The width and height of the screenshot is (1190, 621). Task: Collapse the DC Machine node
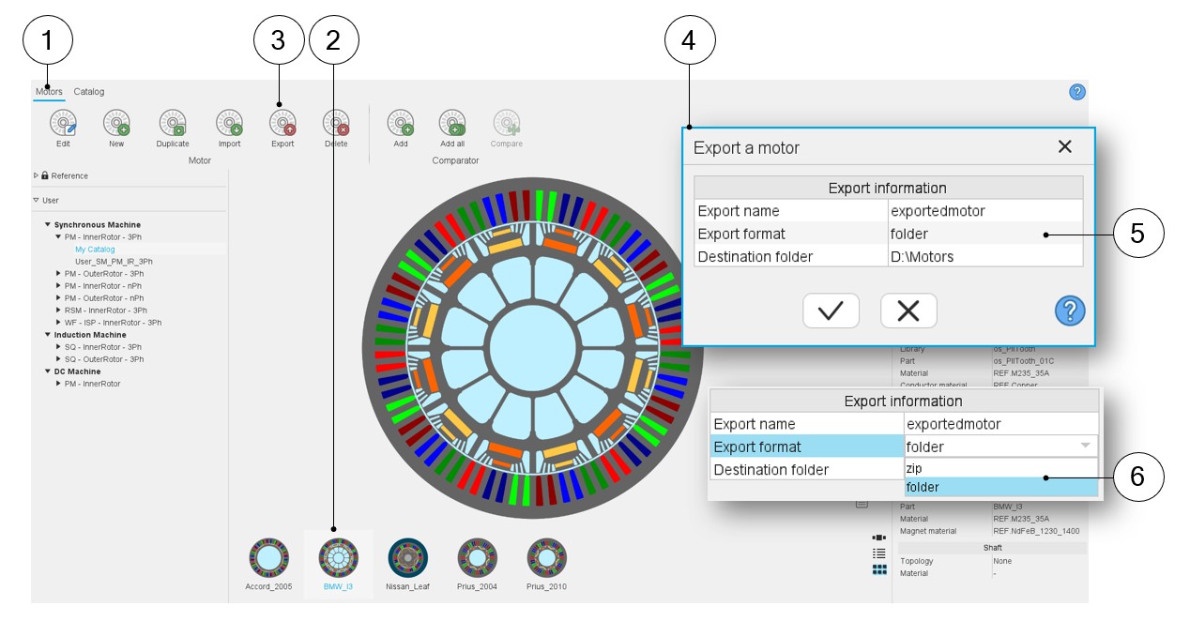click(48, 371)
